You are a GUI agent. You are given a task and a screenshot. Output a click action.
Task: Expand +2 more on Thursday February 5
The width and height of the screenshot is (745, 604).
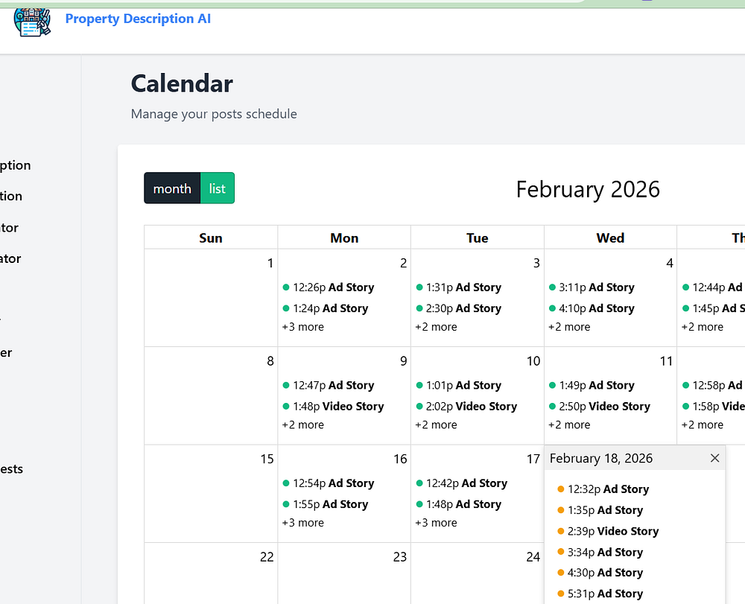703,327
